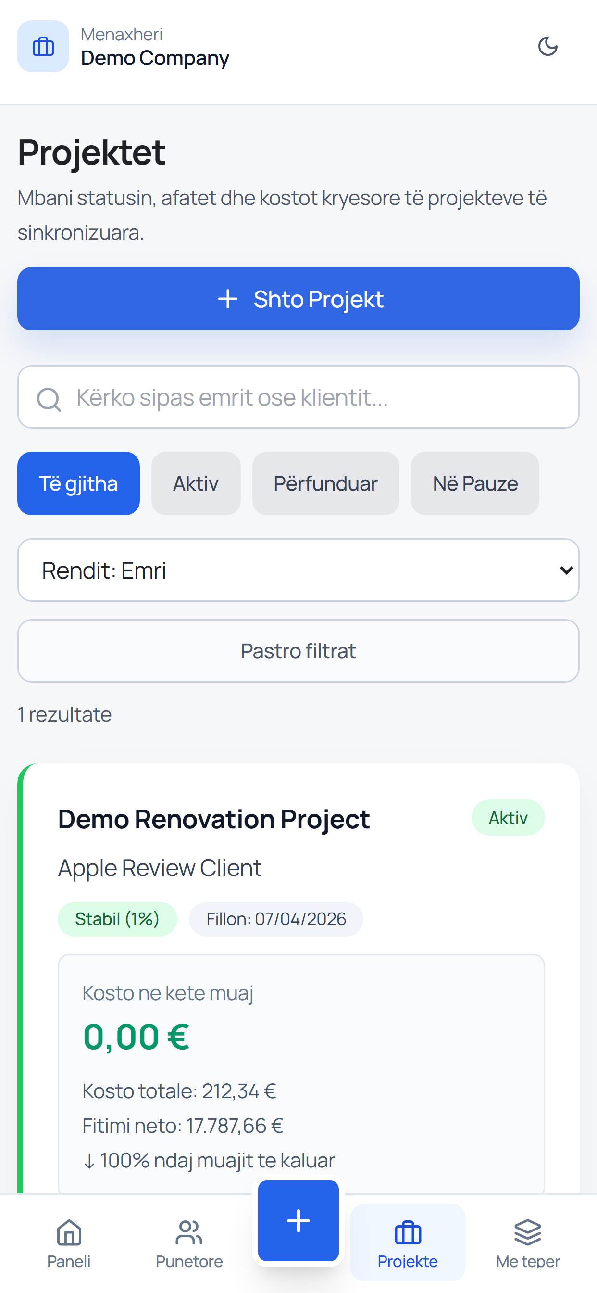Click the 1 rezultate count text
Image resolution: width=597 pixels, height=1293 pixels.
65,714
